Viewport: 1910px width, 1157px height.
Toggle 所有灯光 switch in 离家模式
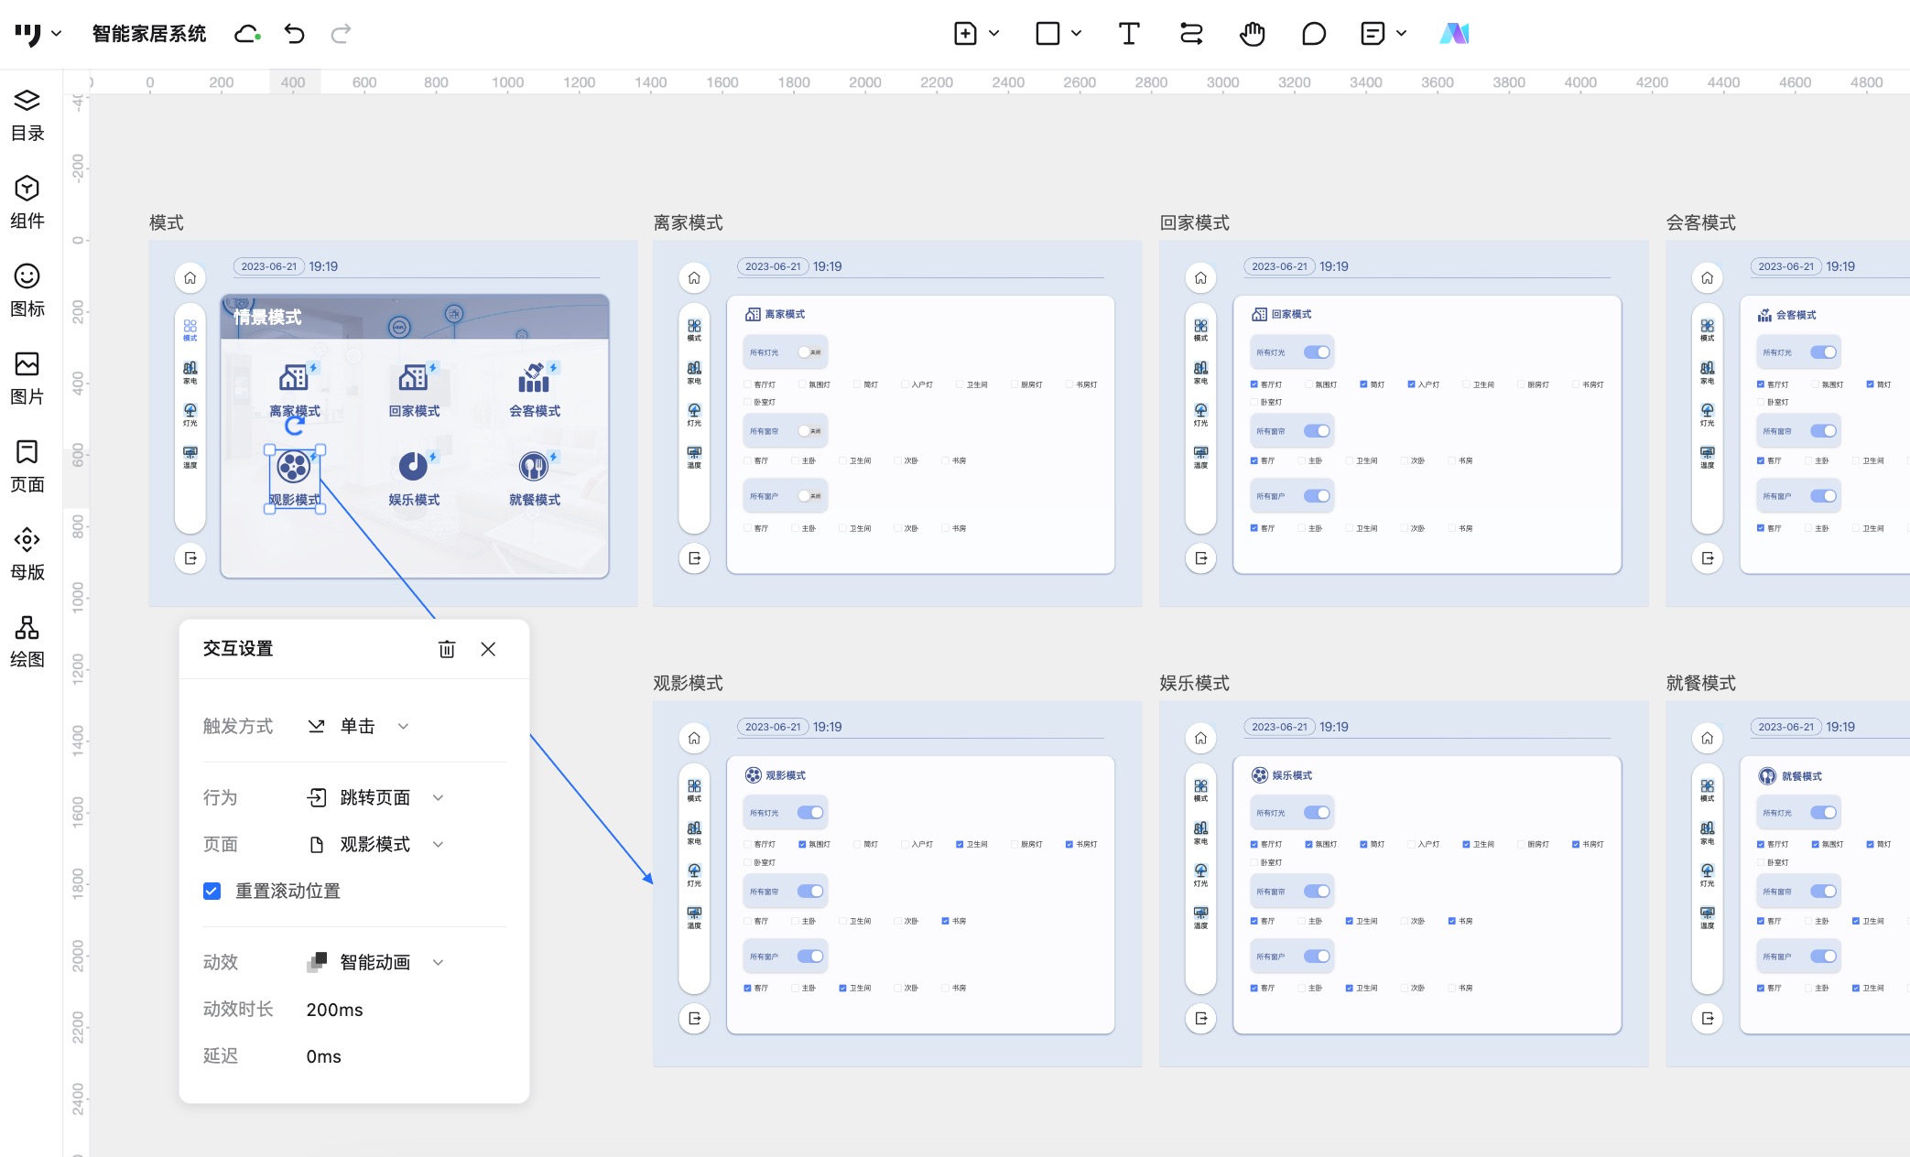pos(809,352)
